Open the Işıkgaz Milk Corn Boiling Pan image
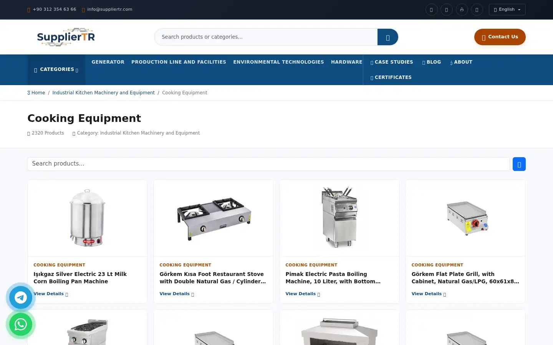The height and width of the screenshot is (345, 553). click(x=88, y=218)
